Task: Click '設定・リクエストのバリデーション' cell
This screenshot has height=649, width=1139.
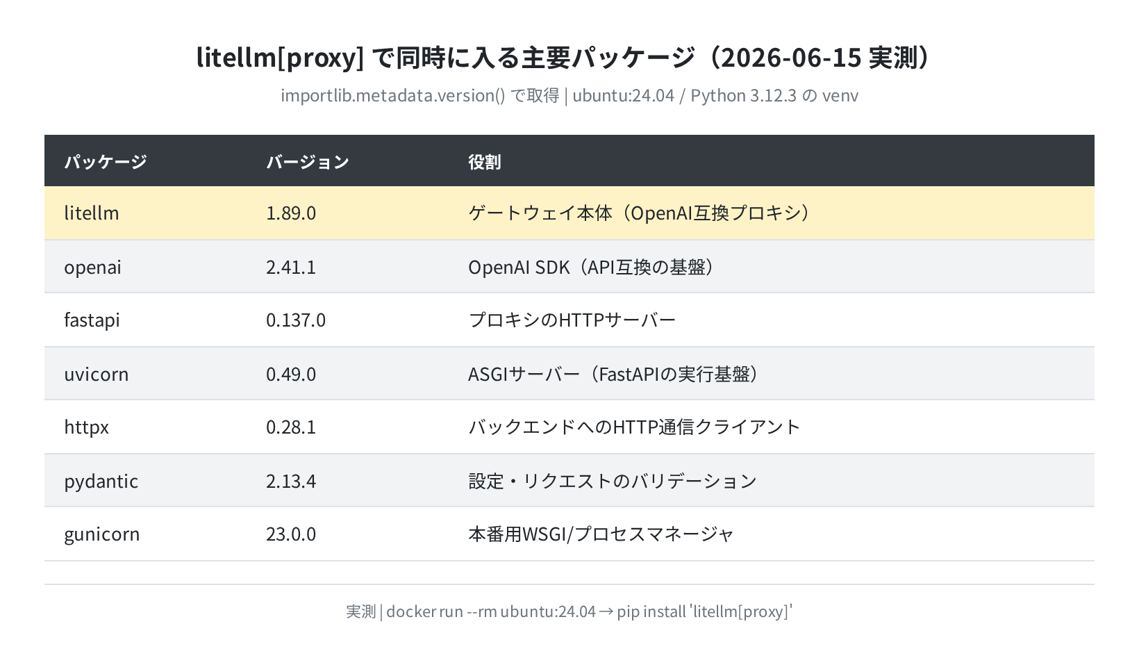Action: 613,481
